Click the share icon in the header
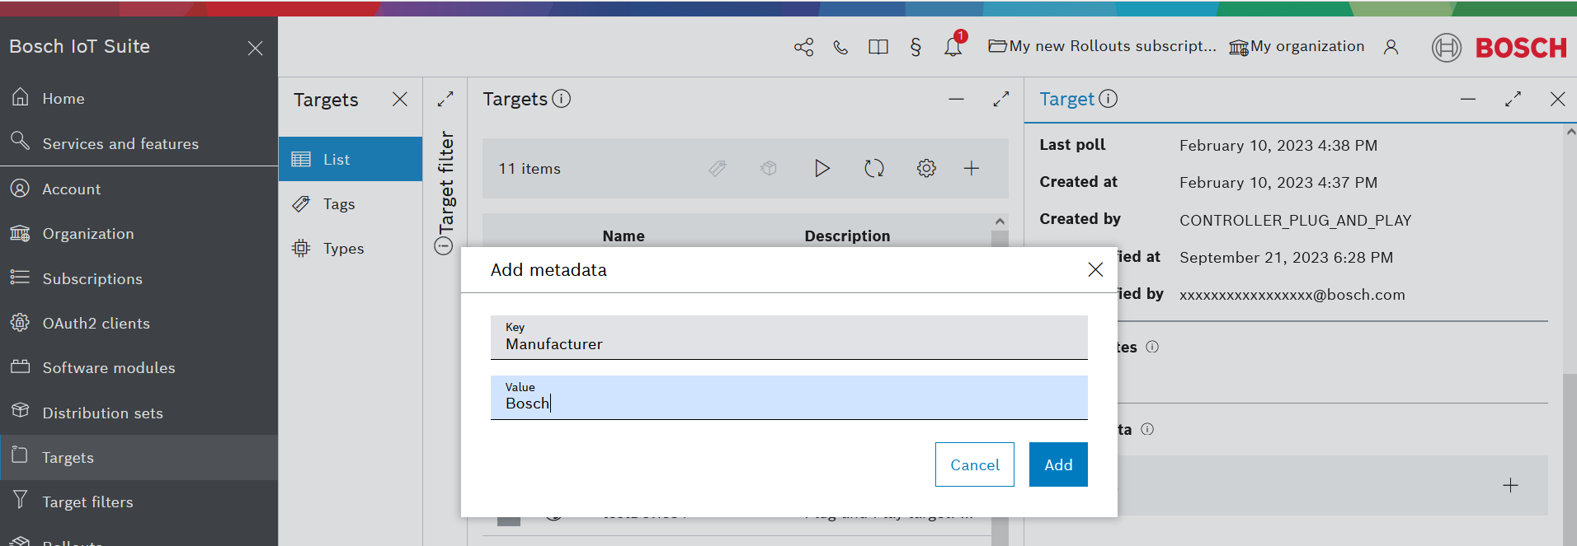Screen dimensions: 1577x546 point(803,47)
